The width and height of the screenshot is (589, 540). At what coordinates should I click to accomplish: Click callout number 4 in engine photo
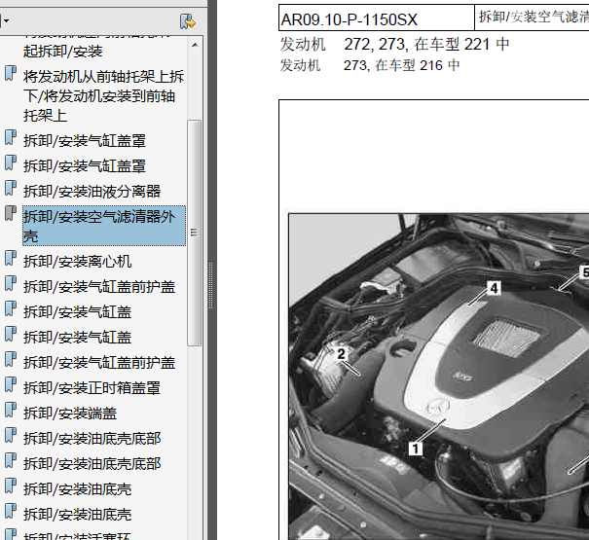tap(494, 288)
